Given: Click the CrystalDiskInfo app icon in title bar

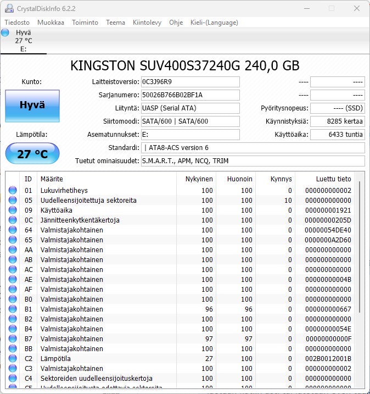Looking at the screenshot, I should [8, 8].
